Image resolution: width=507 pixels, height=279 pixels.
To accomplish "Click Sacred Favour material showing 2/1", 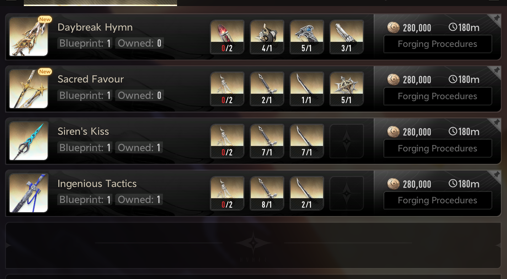I will click(x=267, y=89).
